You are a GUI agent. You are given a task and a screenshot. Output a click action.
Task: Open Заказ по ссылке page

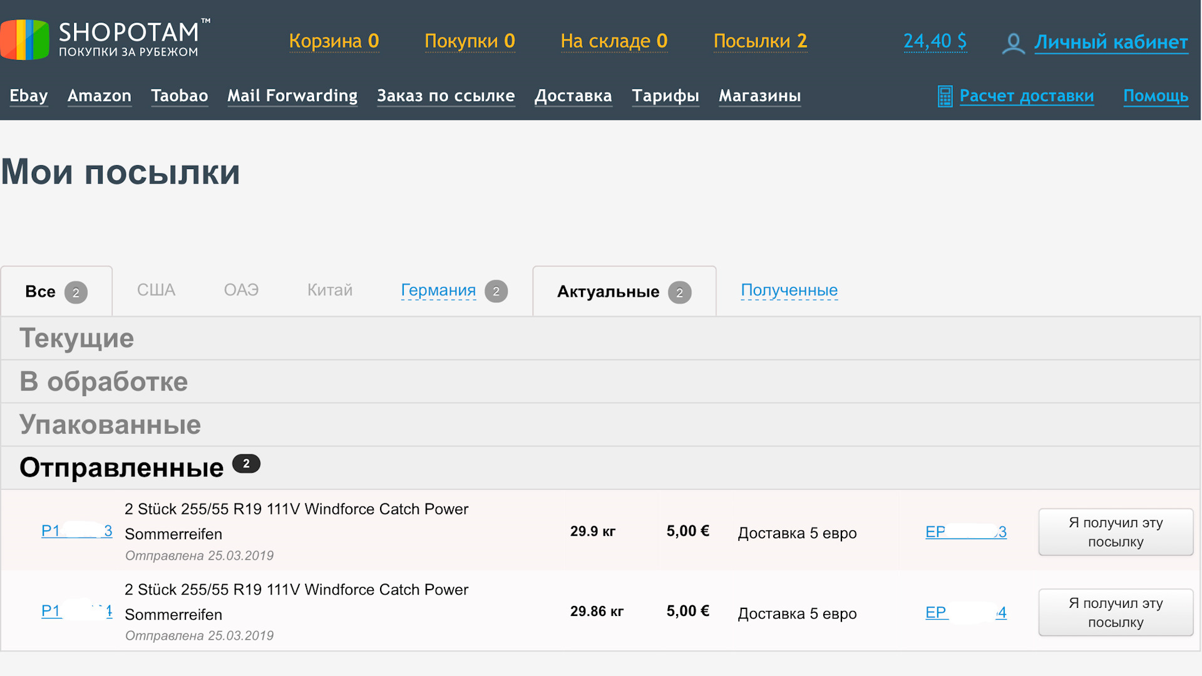446,96
